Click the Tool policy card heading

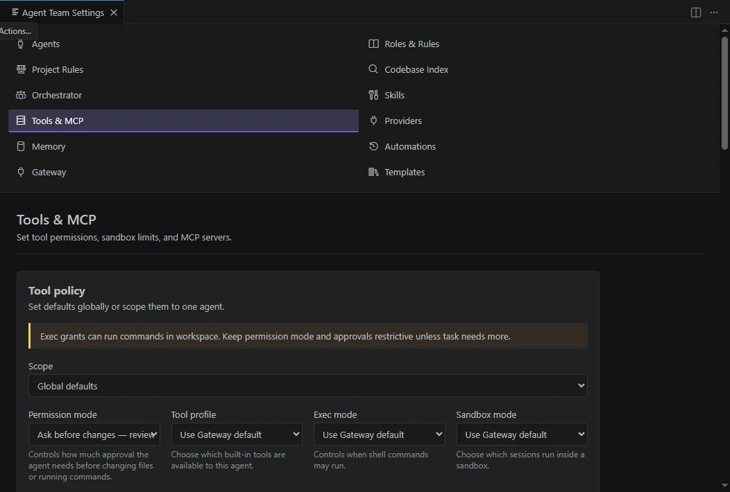pyautogui.click(x=57, y=290)
